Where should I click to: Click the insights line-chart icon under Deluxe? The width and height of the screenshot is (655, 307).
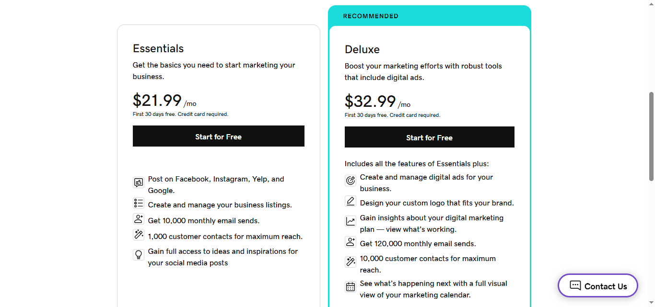point(350,221)
